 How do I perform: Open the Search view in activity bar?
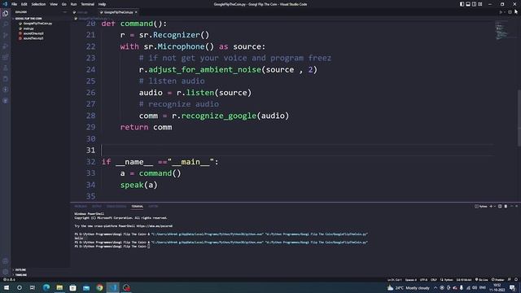(x=6, y=24)
